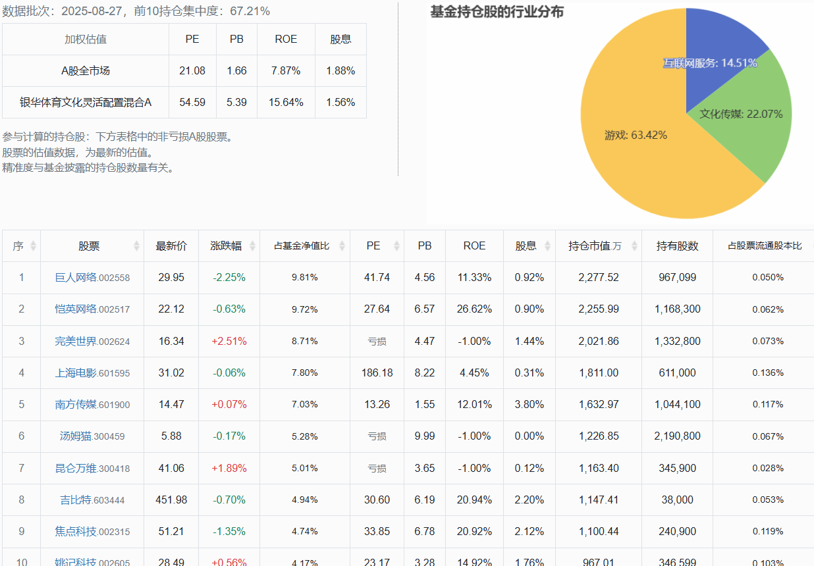Screen dimensions: 814x566
Task: Click the 持有股数 column header
Action: [677, 246]
